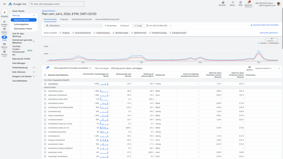Open the Google search network selector

pos(139,26)
